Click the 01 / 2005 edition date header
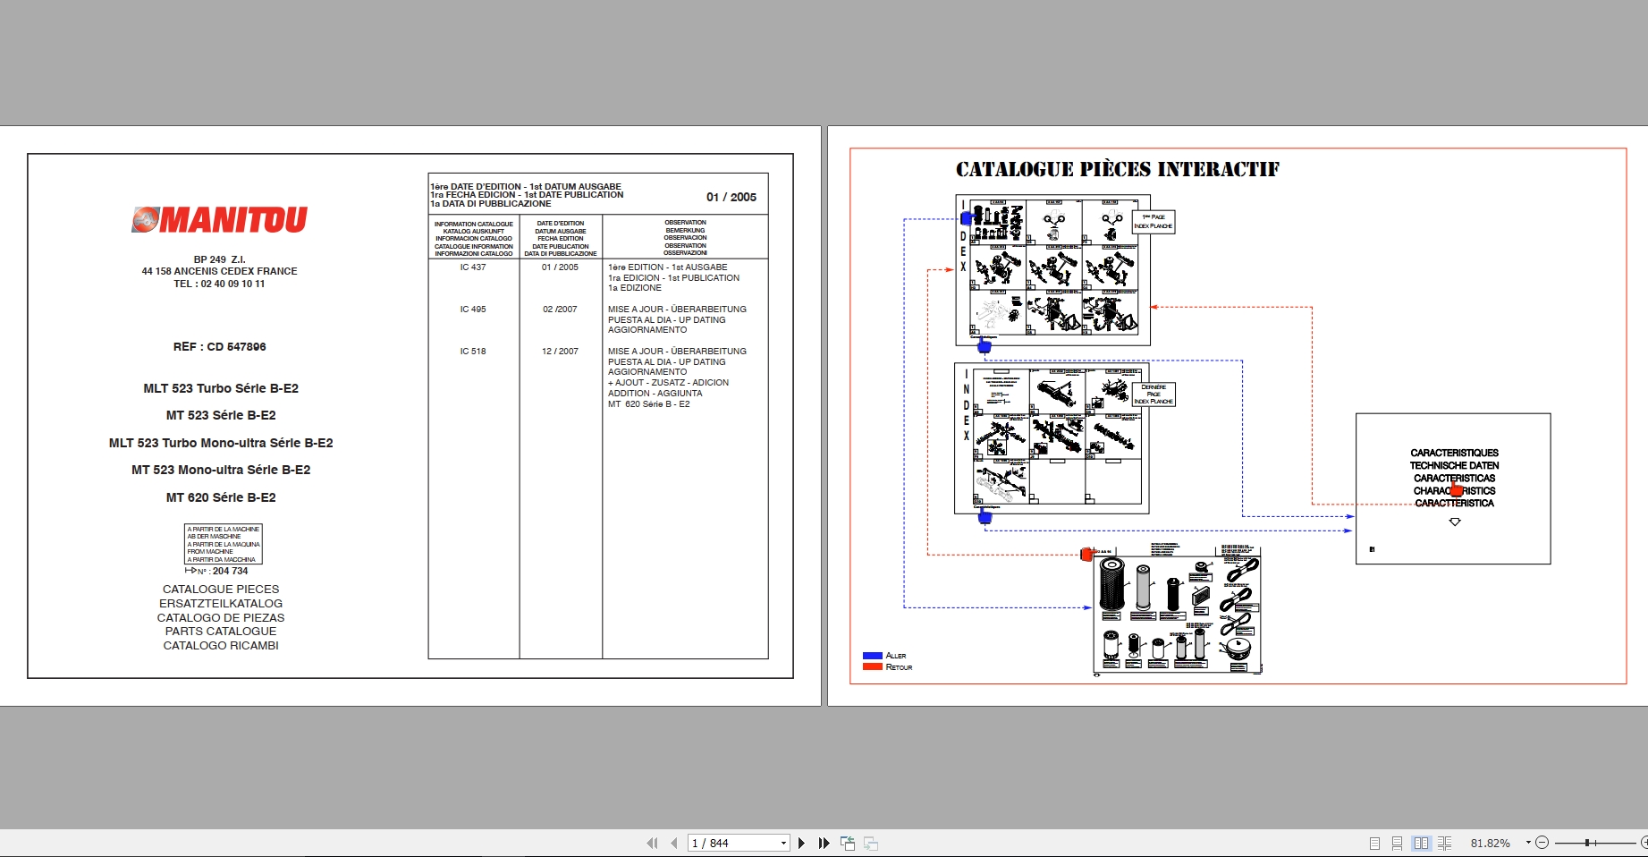 pos(731,197)
